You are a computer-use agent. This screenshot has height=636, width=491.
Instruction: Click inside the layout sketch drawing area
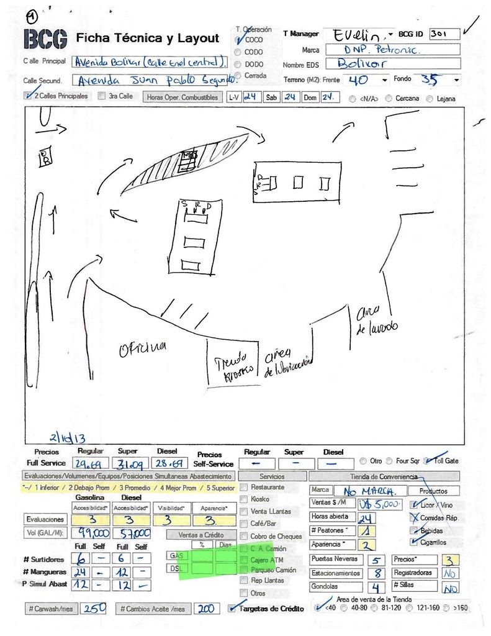click(x=245, y=275)
